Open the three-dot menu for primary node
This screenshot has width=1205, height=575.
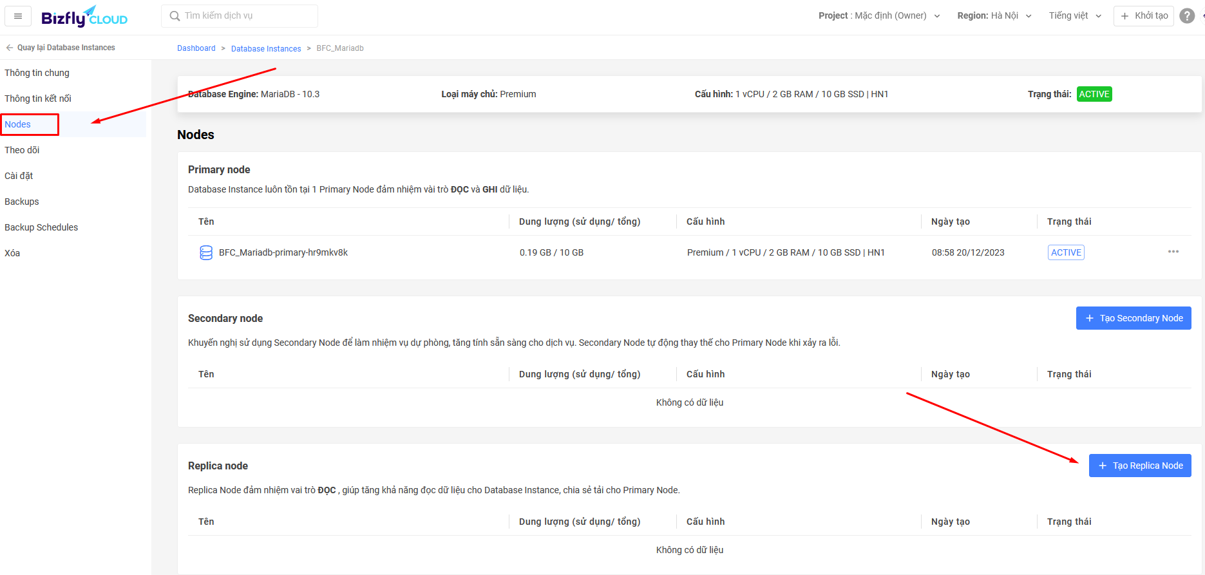click(1173, 252)
